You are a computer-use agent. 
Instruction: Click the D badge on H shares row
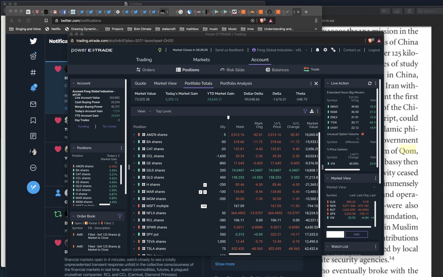205,185
